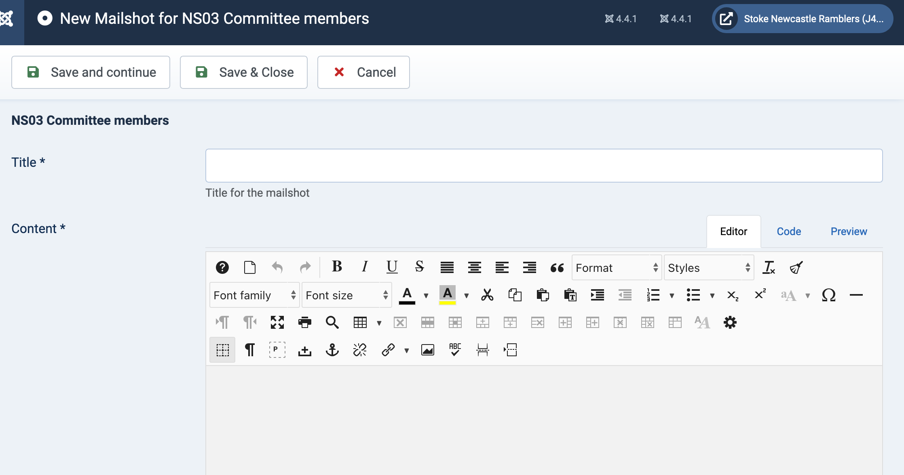The height and width of the screenshot is (475, 904).
Task: Toggle strikethrough formatting
Action: click(420, 267)
